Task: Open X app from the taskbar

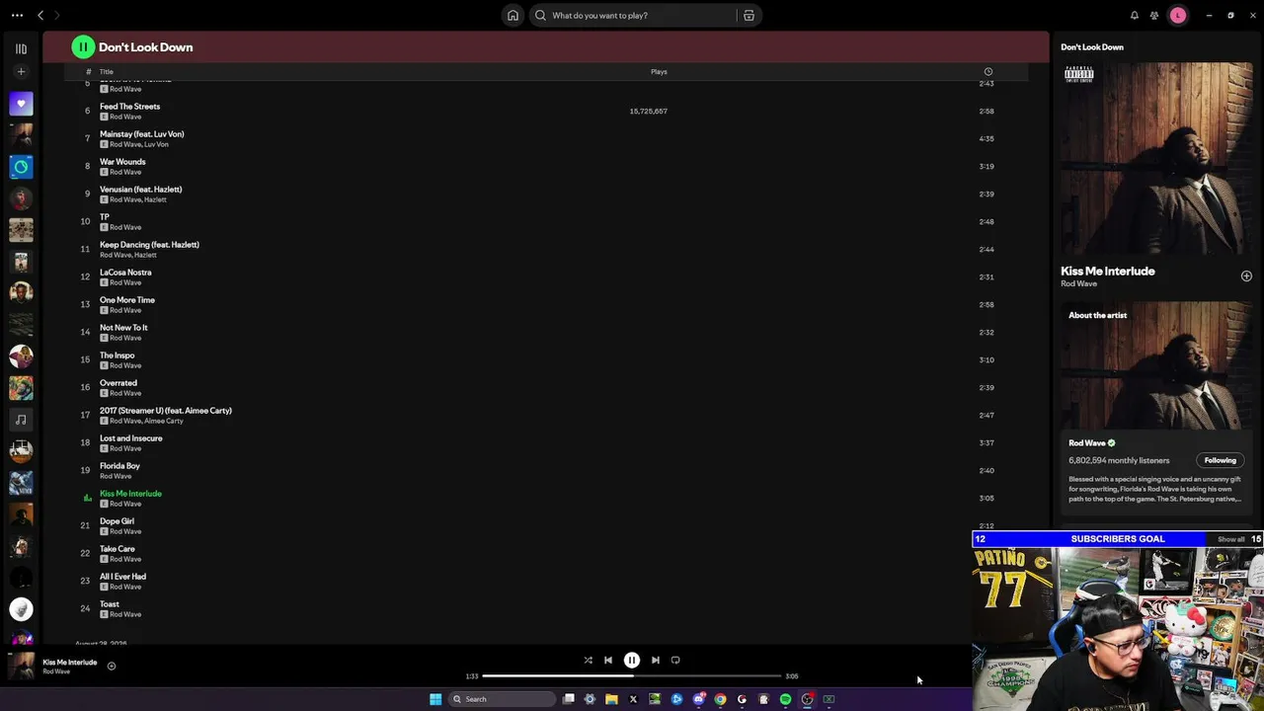Action: pyautogui.click(x=633, y=699)
